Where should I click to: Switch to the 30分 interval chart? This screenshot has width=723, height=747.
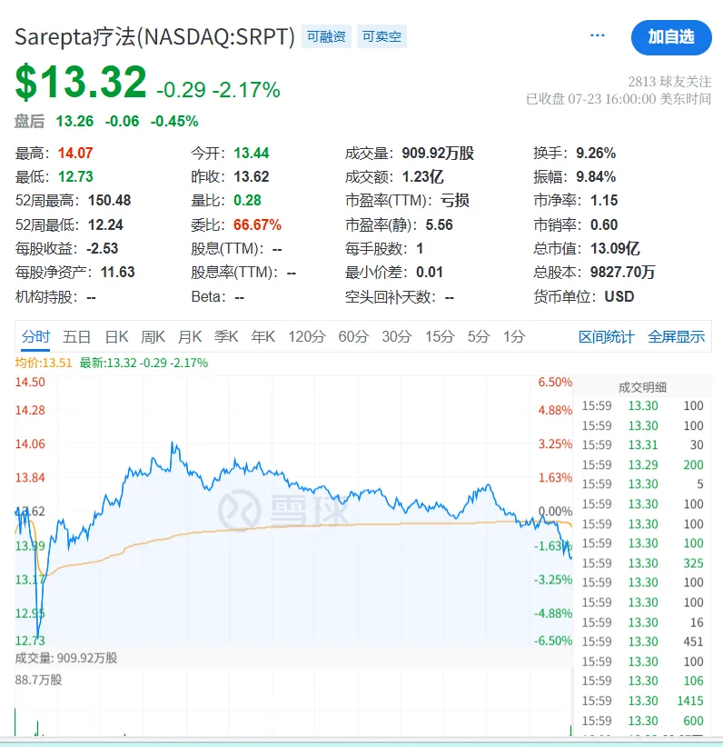coord(396,336)
